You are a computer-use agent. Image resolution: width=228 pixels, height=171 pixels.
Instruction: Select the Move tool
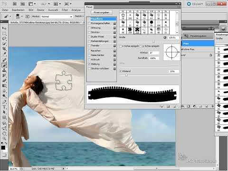[x=4, y=28]
